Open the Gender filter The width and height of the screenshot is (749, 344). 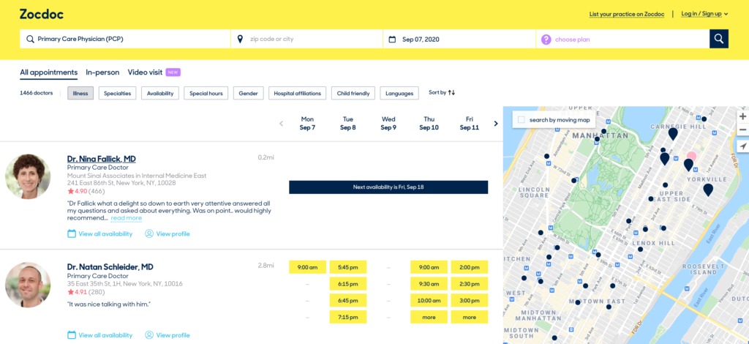[x=249, y=93]
